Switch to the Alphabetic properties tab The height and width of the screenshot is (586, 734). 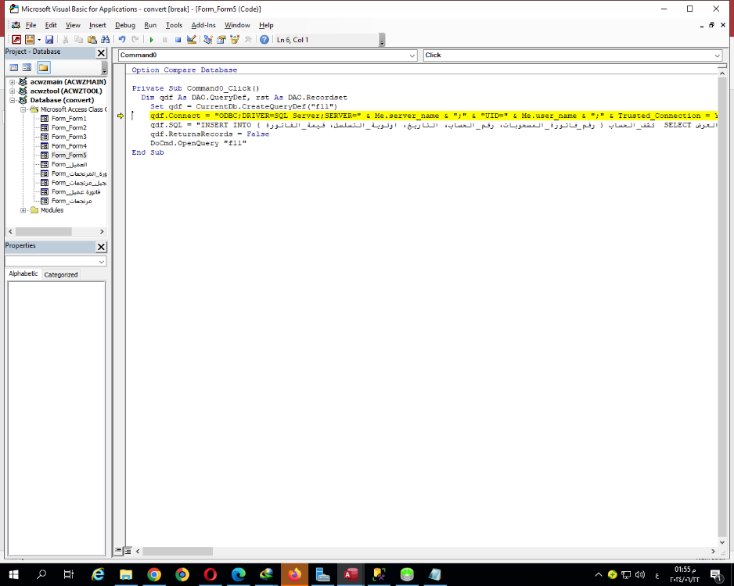pyautogui.click(x=23, y=273)
